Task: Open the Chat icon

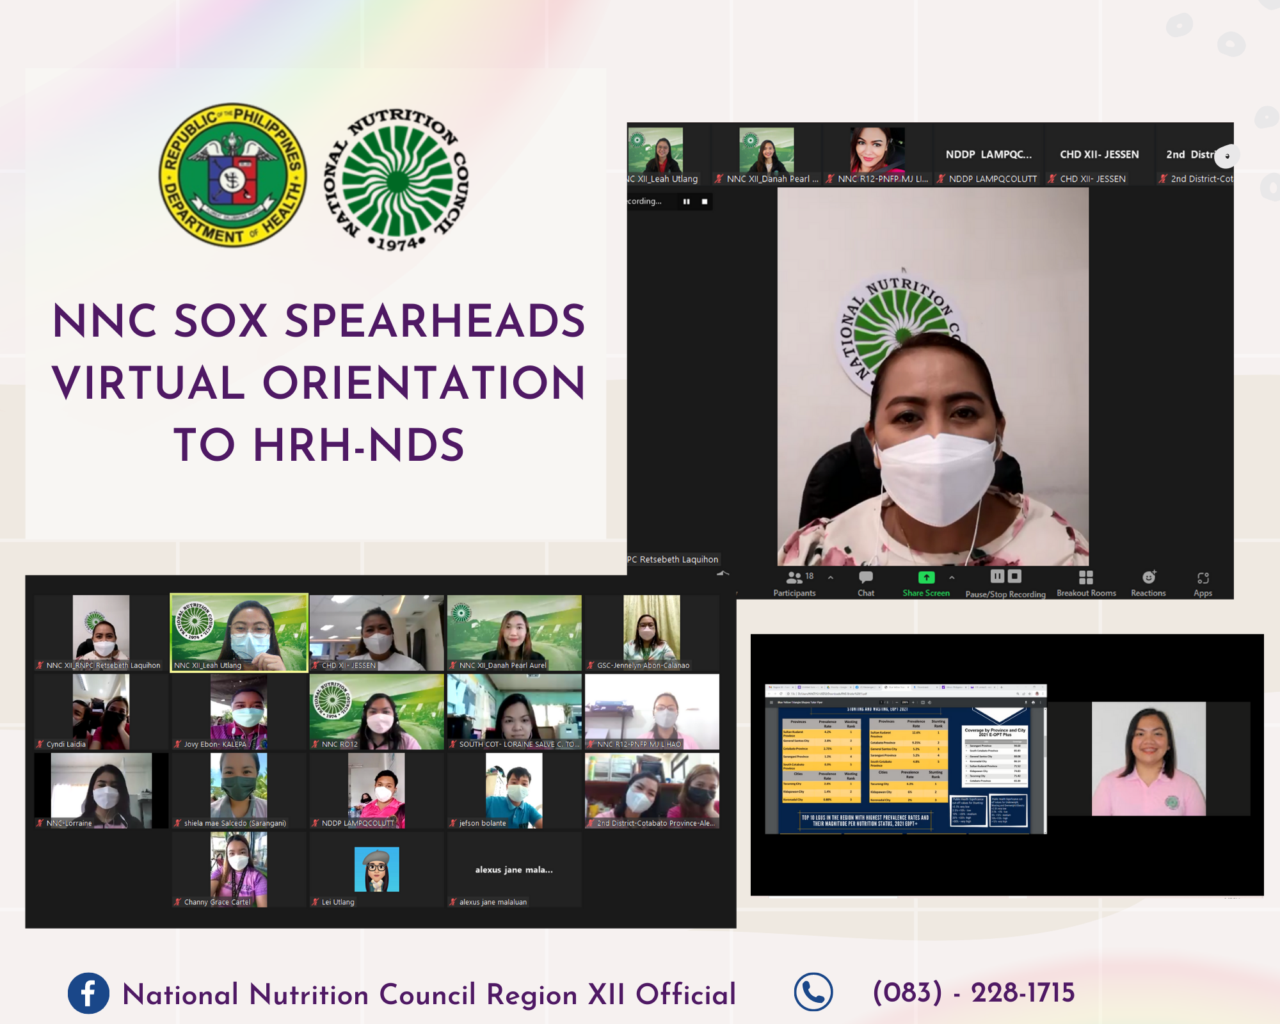Action: 865,577
